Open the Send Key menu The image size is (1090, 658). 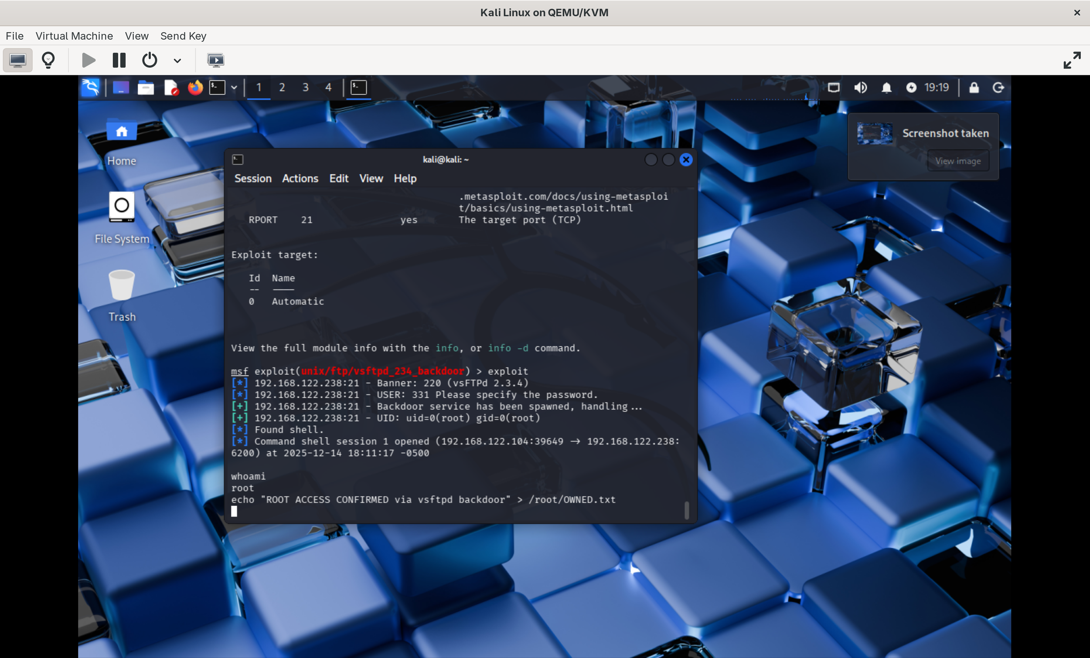pyautogui.click(x=183, y=36)
